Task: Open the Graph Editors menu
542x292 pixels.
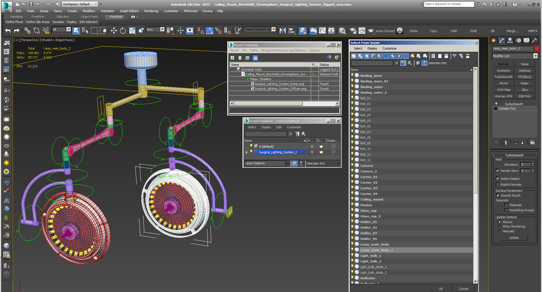Action: tap(129, 11)
